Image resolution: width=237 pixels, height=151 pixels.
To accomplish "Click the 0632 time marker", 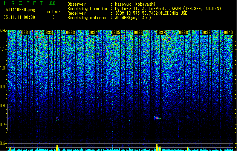I will (x=48, y=32).
